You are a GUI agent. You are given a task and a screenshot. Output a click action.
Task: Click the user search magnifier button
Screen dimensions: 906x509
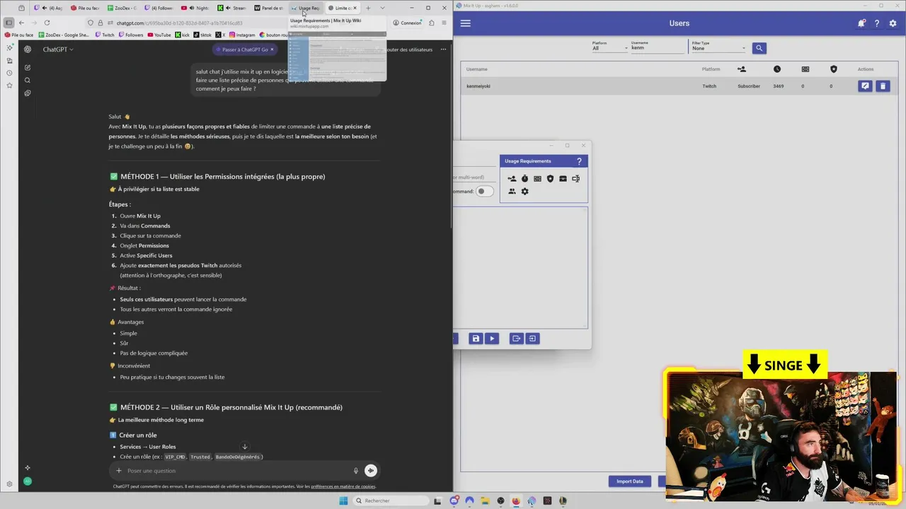(759, 48)
